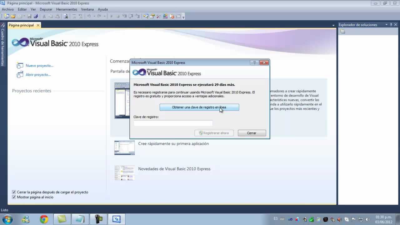Open the Editar menu
Screen dimensions: 400x225
pyautogui.click(x=22, y=9)
